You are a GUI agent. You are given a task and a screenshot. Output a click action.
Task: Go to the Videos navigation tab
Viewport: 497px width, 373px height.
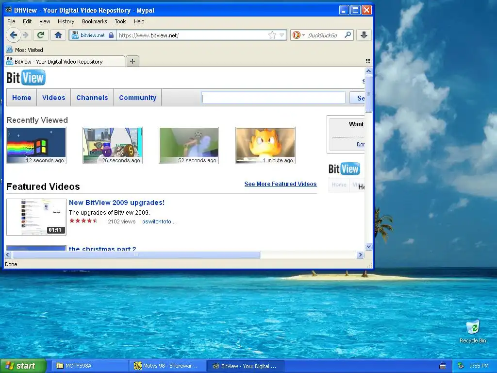(x=53, y=98)
